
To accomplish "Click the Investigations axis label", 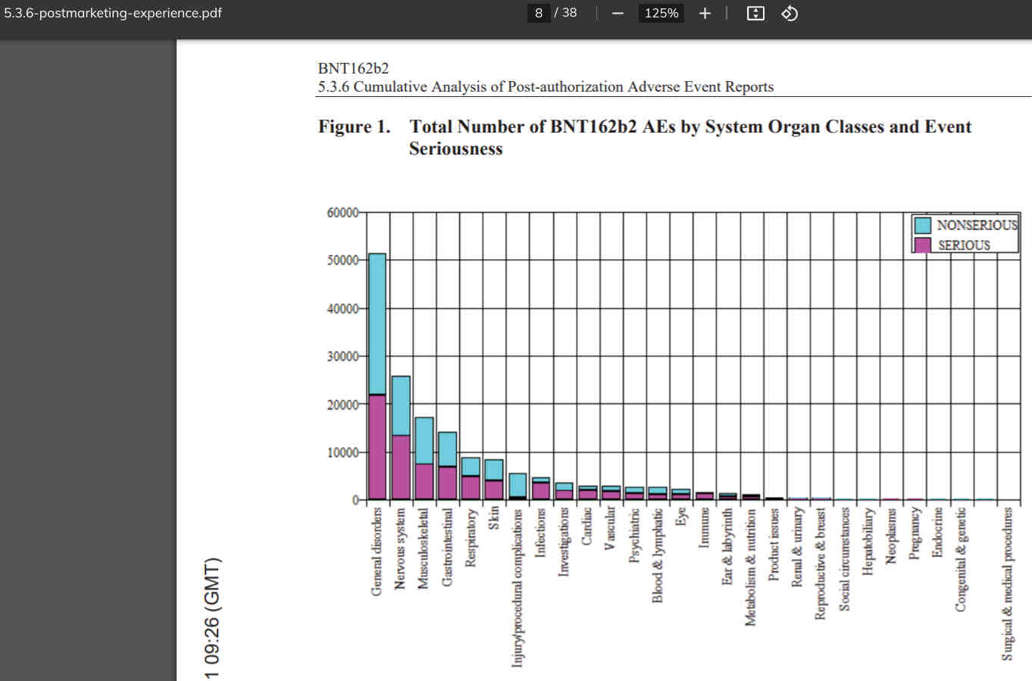I will click(564, 542).
